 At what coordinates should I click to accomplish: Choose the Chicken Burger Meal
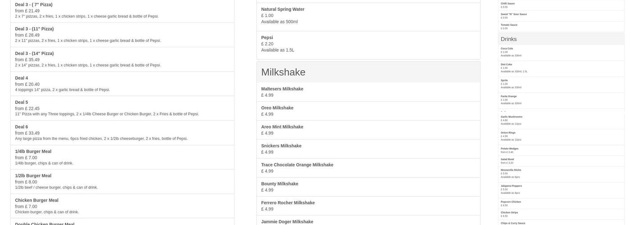coord(122,206)
